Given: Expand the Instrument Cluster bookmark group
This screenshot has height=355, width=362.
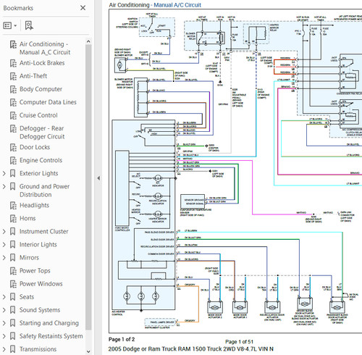Looking at the screenshot, I should 4,231.
